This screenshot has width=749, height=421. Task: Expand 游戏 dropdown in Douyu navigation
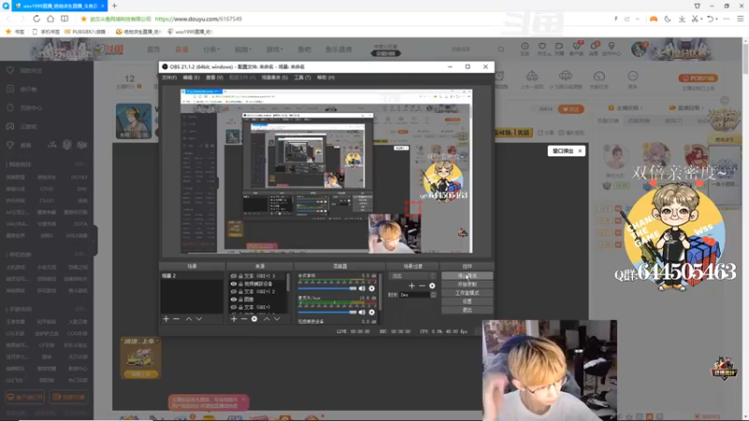point(274,50)
